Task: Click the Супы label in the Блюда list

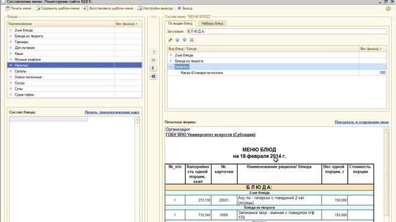Action: 19,89
